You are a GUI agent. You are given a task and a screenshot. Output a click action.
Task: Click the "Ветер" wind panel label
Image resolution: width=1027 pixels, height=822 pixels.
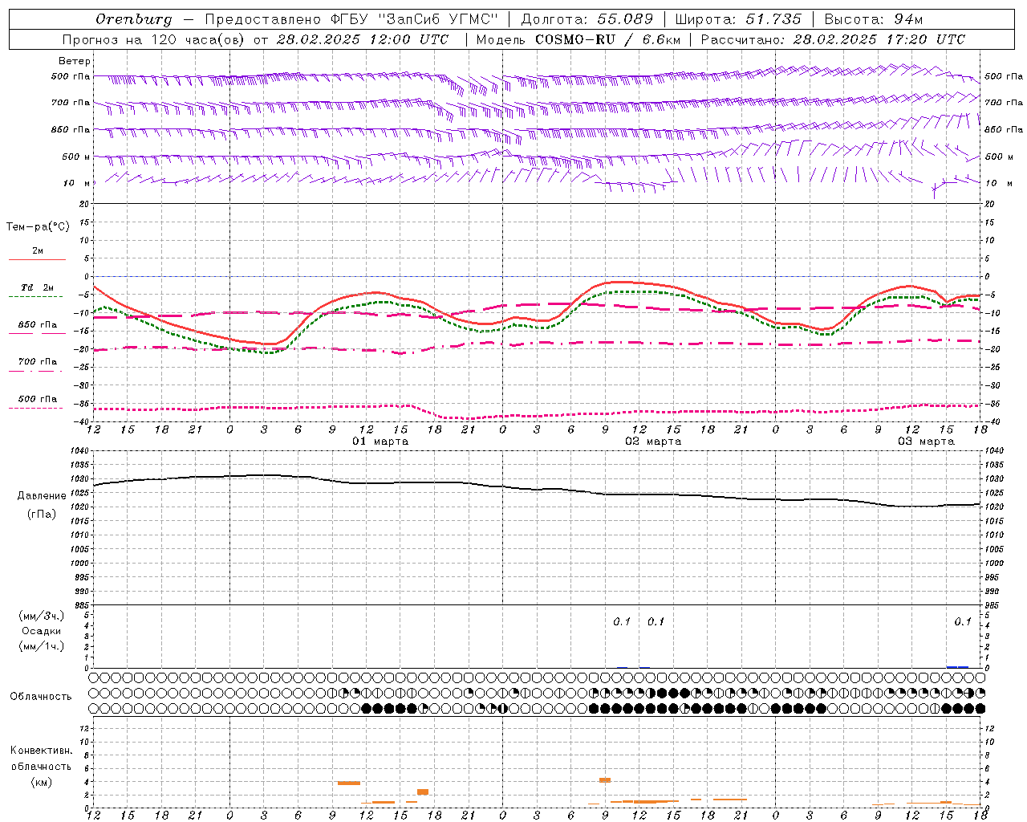pyautogui.click(x=75, y=61)
